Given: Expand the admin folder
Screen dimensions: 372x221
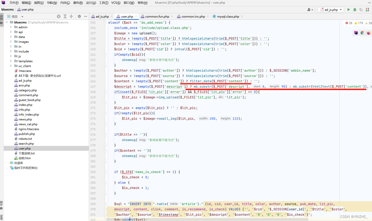Looking at the screenshot, I should [x=11, y=27].
